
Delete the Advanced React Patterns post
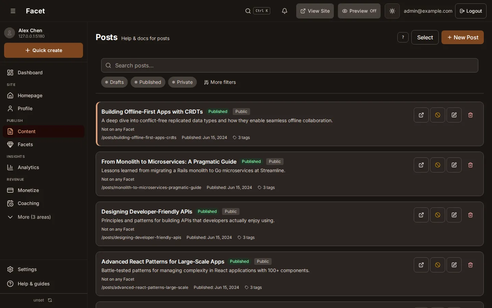point(470,265)
